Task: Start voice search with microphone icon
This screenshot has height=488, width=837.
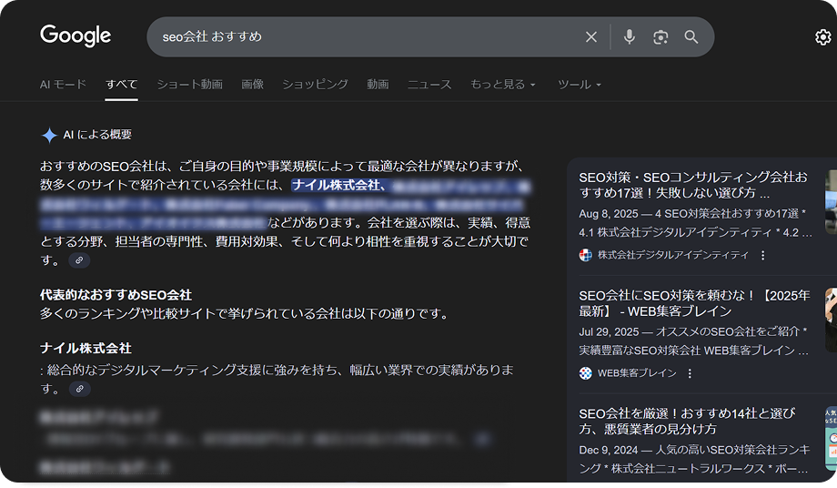Action: (x=629, y=37)
